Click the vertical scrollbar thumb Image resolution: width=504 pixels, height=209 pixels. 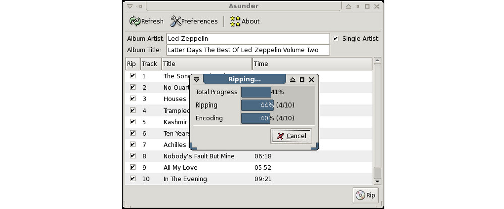click(x=377, y=117)
